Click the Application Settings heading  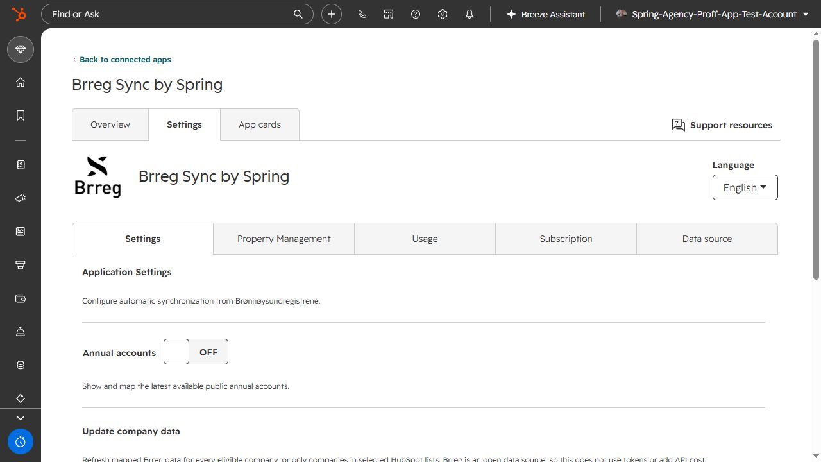coord(127,272)
